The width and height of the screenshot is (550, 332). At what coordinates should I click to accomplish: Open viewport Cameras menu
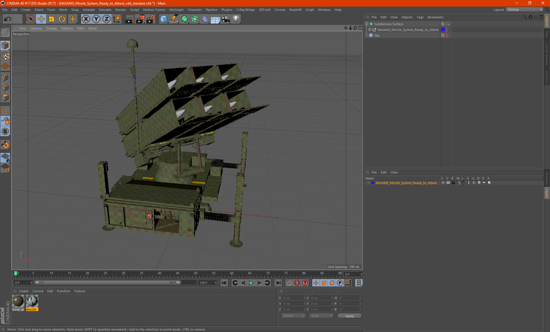pyautogui.click(x=36, y=28)
